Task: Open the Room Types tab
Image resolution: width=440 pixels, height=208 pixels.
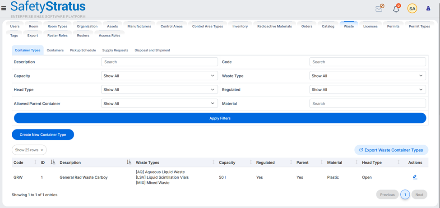Action: tap(57, 26)
